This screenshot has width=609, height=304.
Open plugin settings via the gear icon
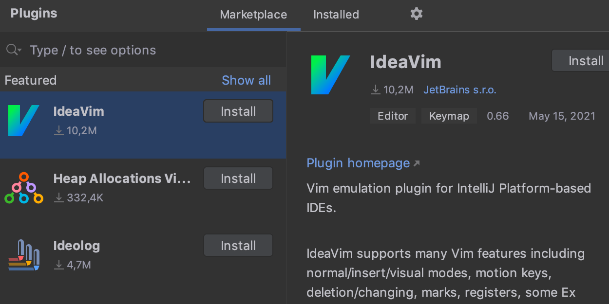[416, 14]
